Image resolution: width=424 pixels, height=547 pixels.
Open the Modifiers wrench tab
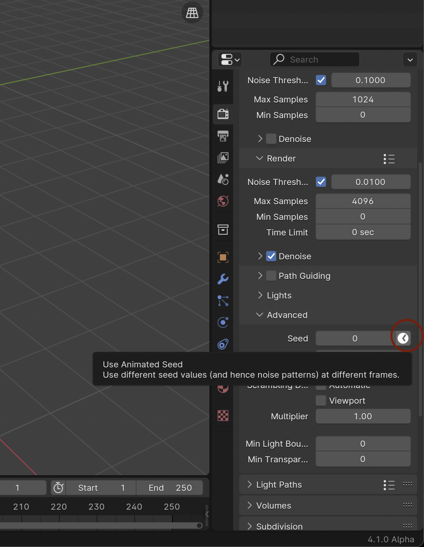223,279
